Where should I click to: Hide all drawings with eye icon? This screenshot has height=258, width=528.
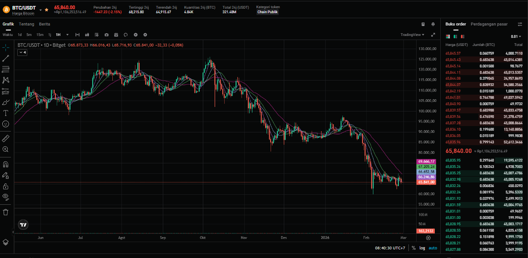click(5, 197)
